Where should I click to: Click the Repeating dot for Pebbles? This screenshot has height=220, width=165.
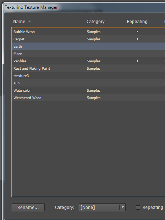137,61
